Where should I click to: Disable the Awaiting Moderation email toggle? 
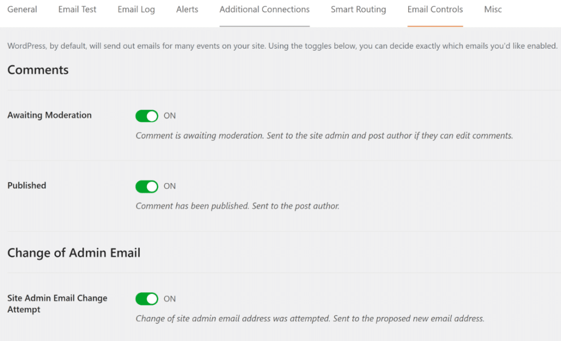coord(146,115)
